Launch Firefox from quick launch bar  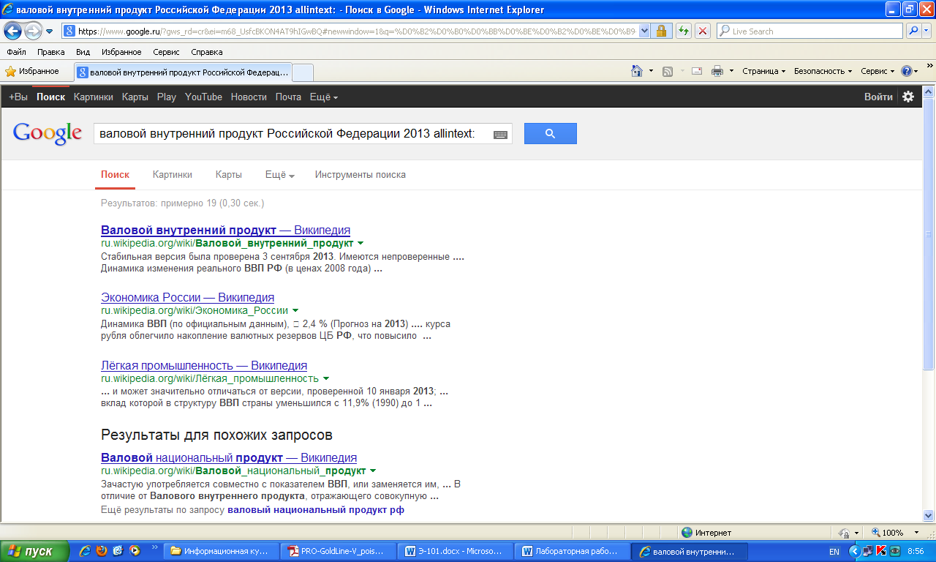coord(101,550)
